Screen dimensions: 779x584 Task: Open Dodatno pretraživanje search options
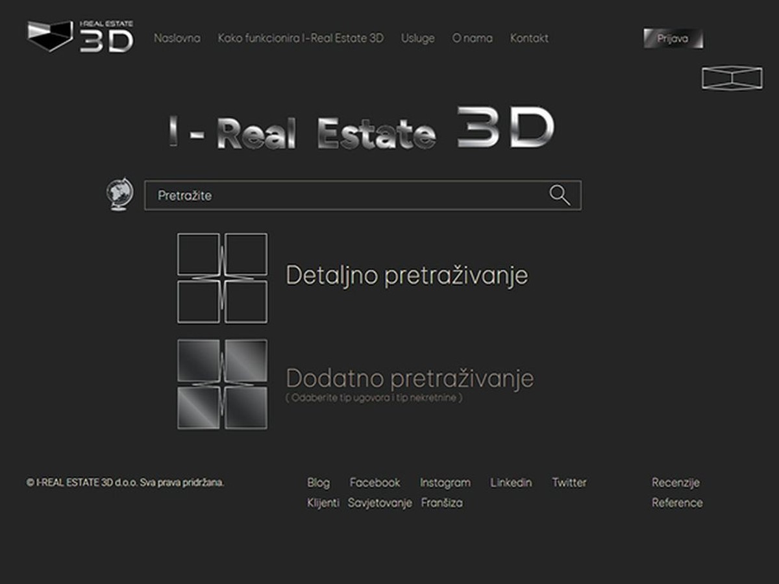[409, 377]
